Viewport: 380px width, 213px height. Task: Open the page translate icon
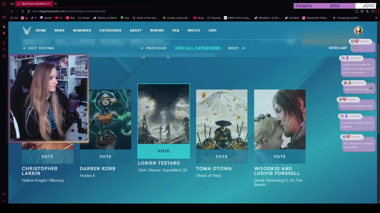pyautogui.click(x=367, y=11)
